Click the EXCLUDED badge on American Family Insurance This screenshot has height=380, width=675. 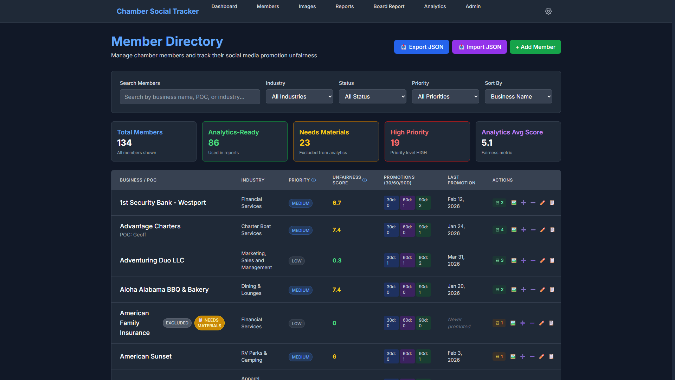click(x=177, y=323)
